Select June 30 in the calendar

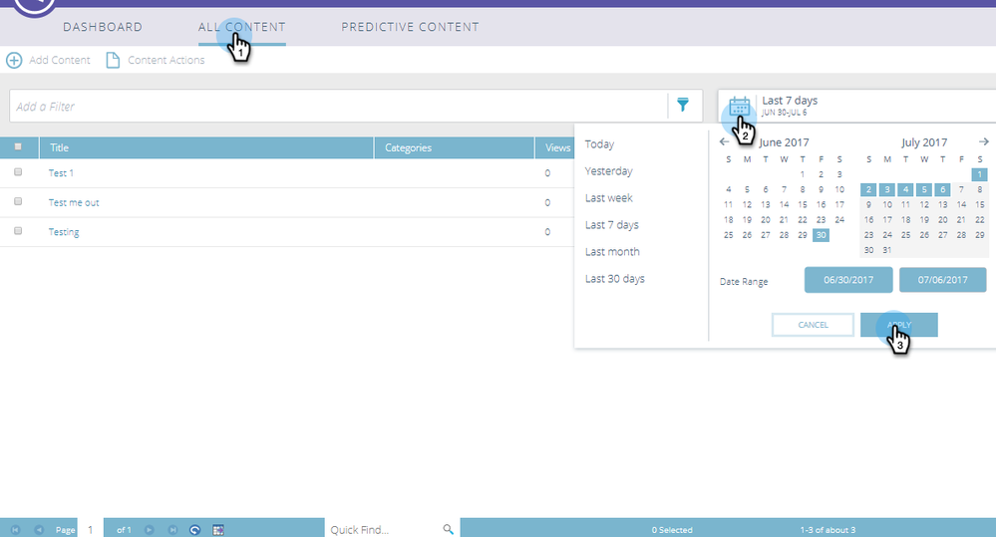coord(822,235)
